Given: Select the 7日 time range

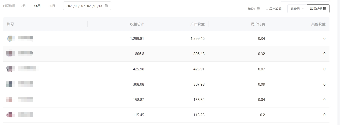Looking at the screenshot, I should click(x=23, y=6).
